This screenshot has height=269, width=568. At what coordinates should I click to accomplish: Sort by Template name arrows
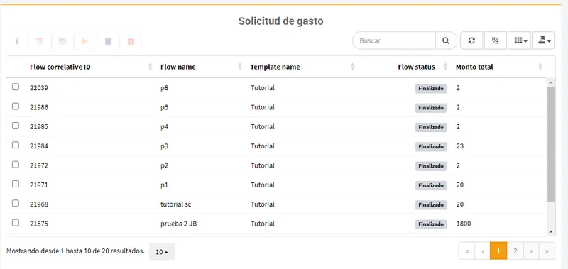[x=353, y=67]
